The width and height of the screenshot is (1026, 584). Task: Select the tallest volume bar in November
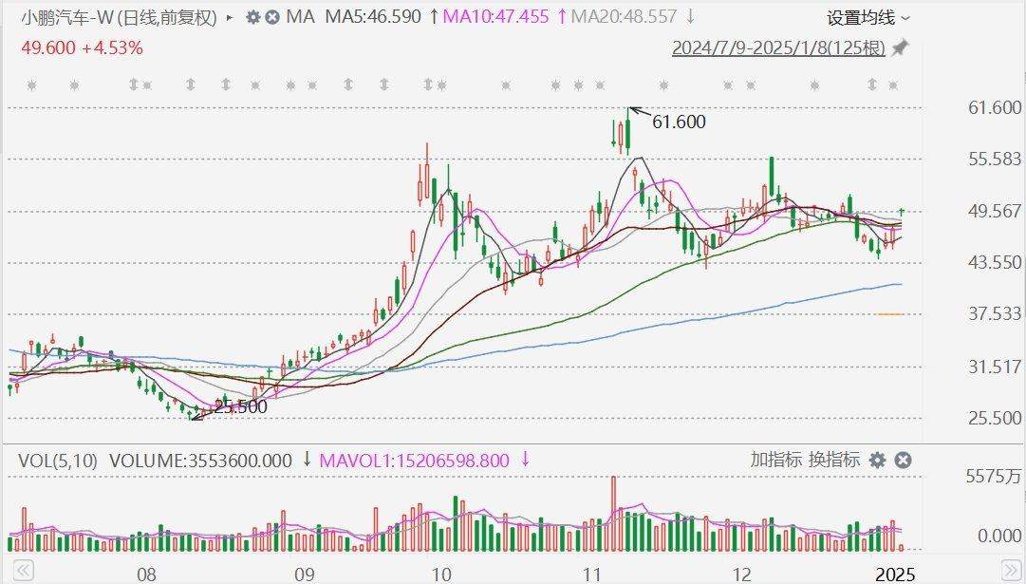(x=613, y=514)
